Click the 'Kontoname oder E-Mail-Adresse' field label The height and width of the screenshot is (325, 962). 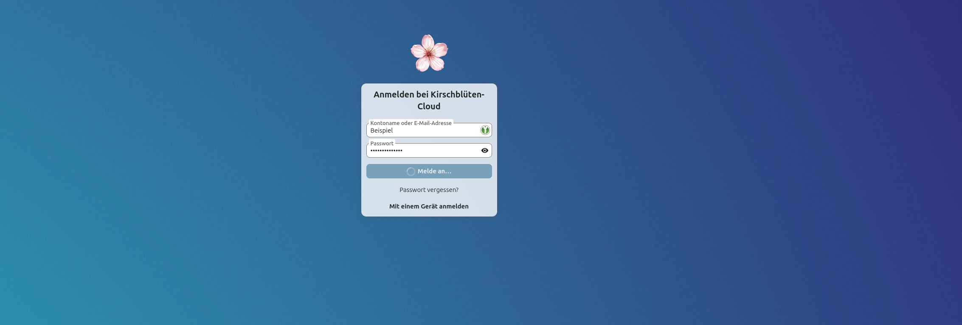coord(411,123)
